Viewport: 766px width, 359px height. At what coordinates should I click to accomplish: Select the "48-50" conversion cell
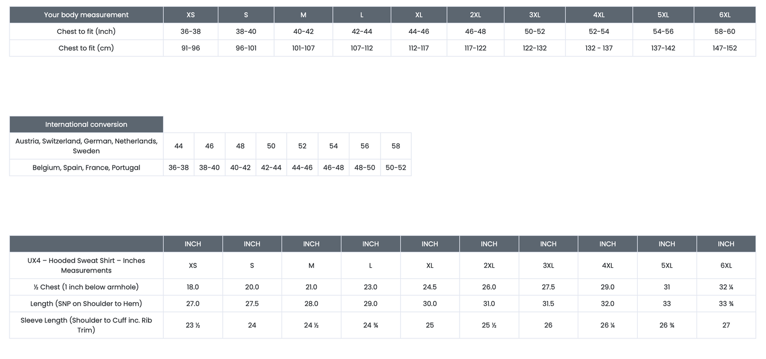pyautogui.click(x=365, y=168)
